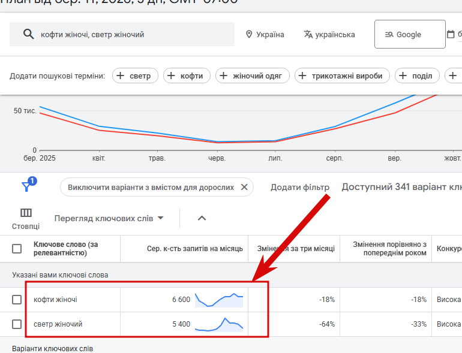Viewport: 462px width, 353px height.
Task: Click the Додати фільтр link
Action: tap(300, 187)
